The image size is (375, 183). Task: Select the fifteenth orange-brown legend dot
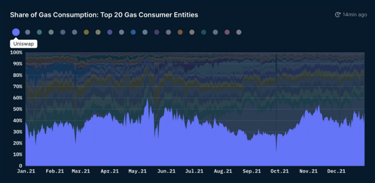[180, 32]
